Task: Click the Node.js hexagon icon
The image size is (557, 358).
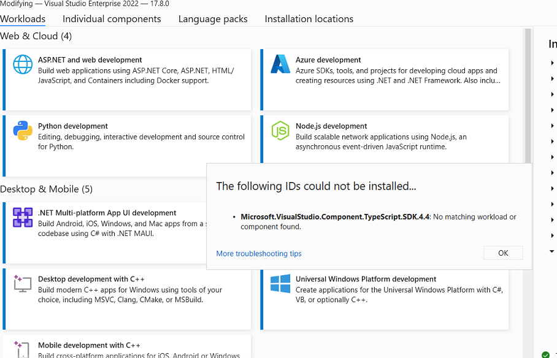Action: (x=280, y=131)
